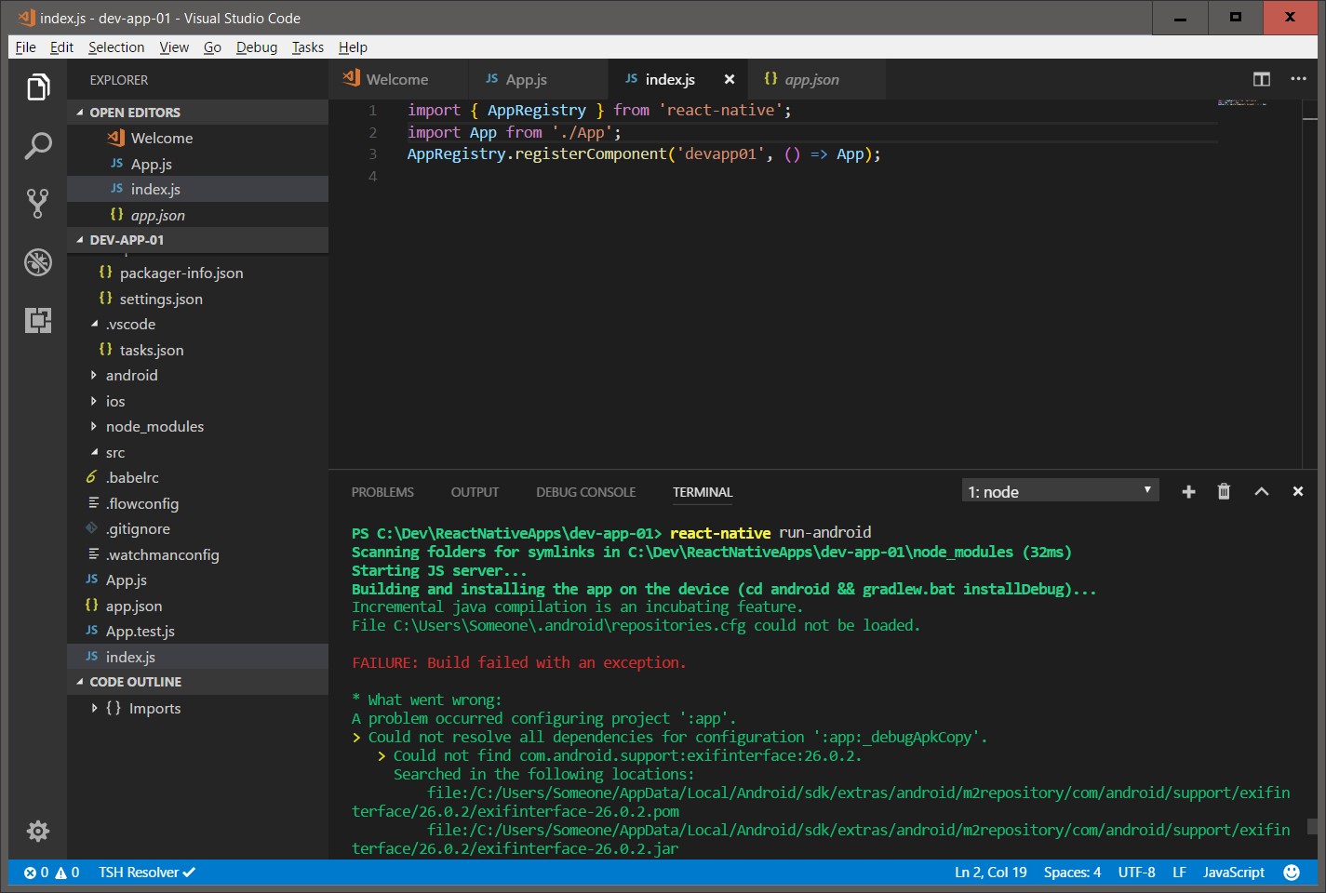The height and width of the screenshot is (893, 1326).
Task: Open the editor more actions ellipsis
Action: point(1298,79)
